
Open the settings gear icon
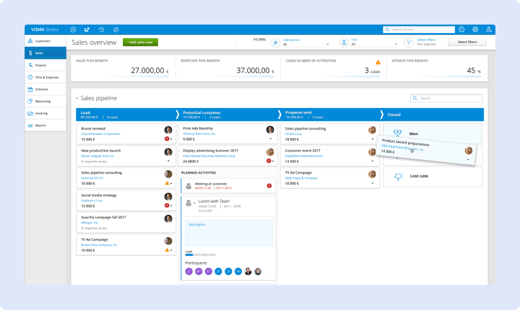475,29
